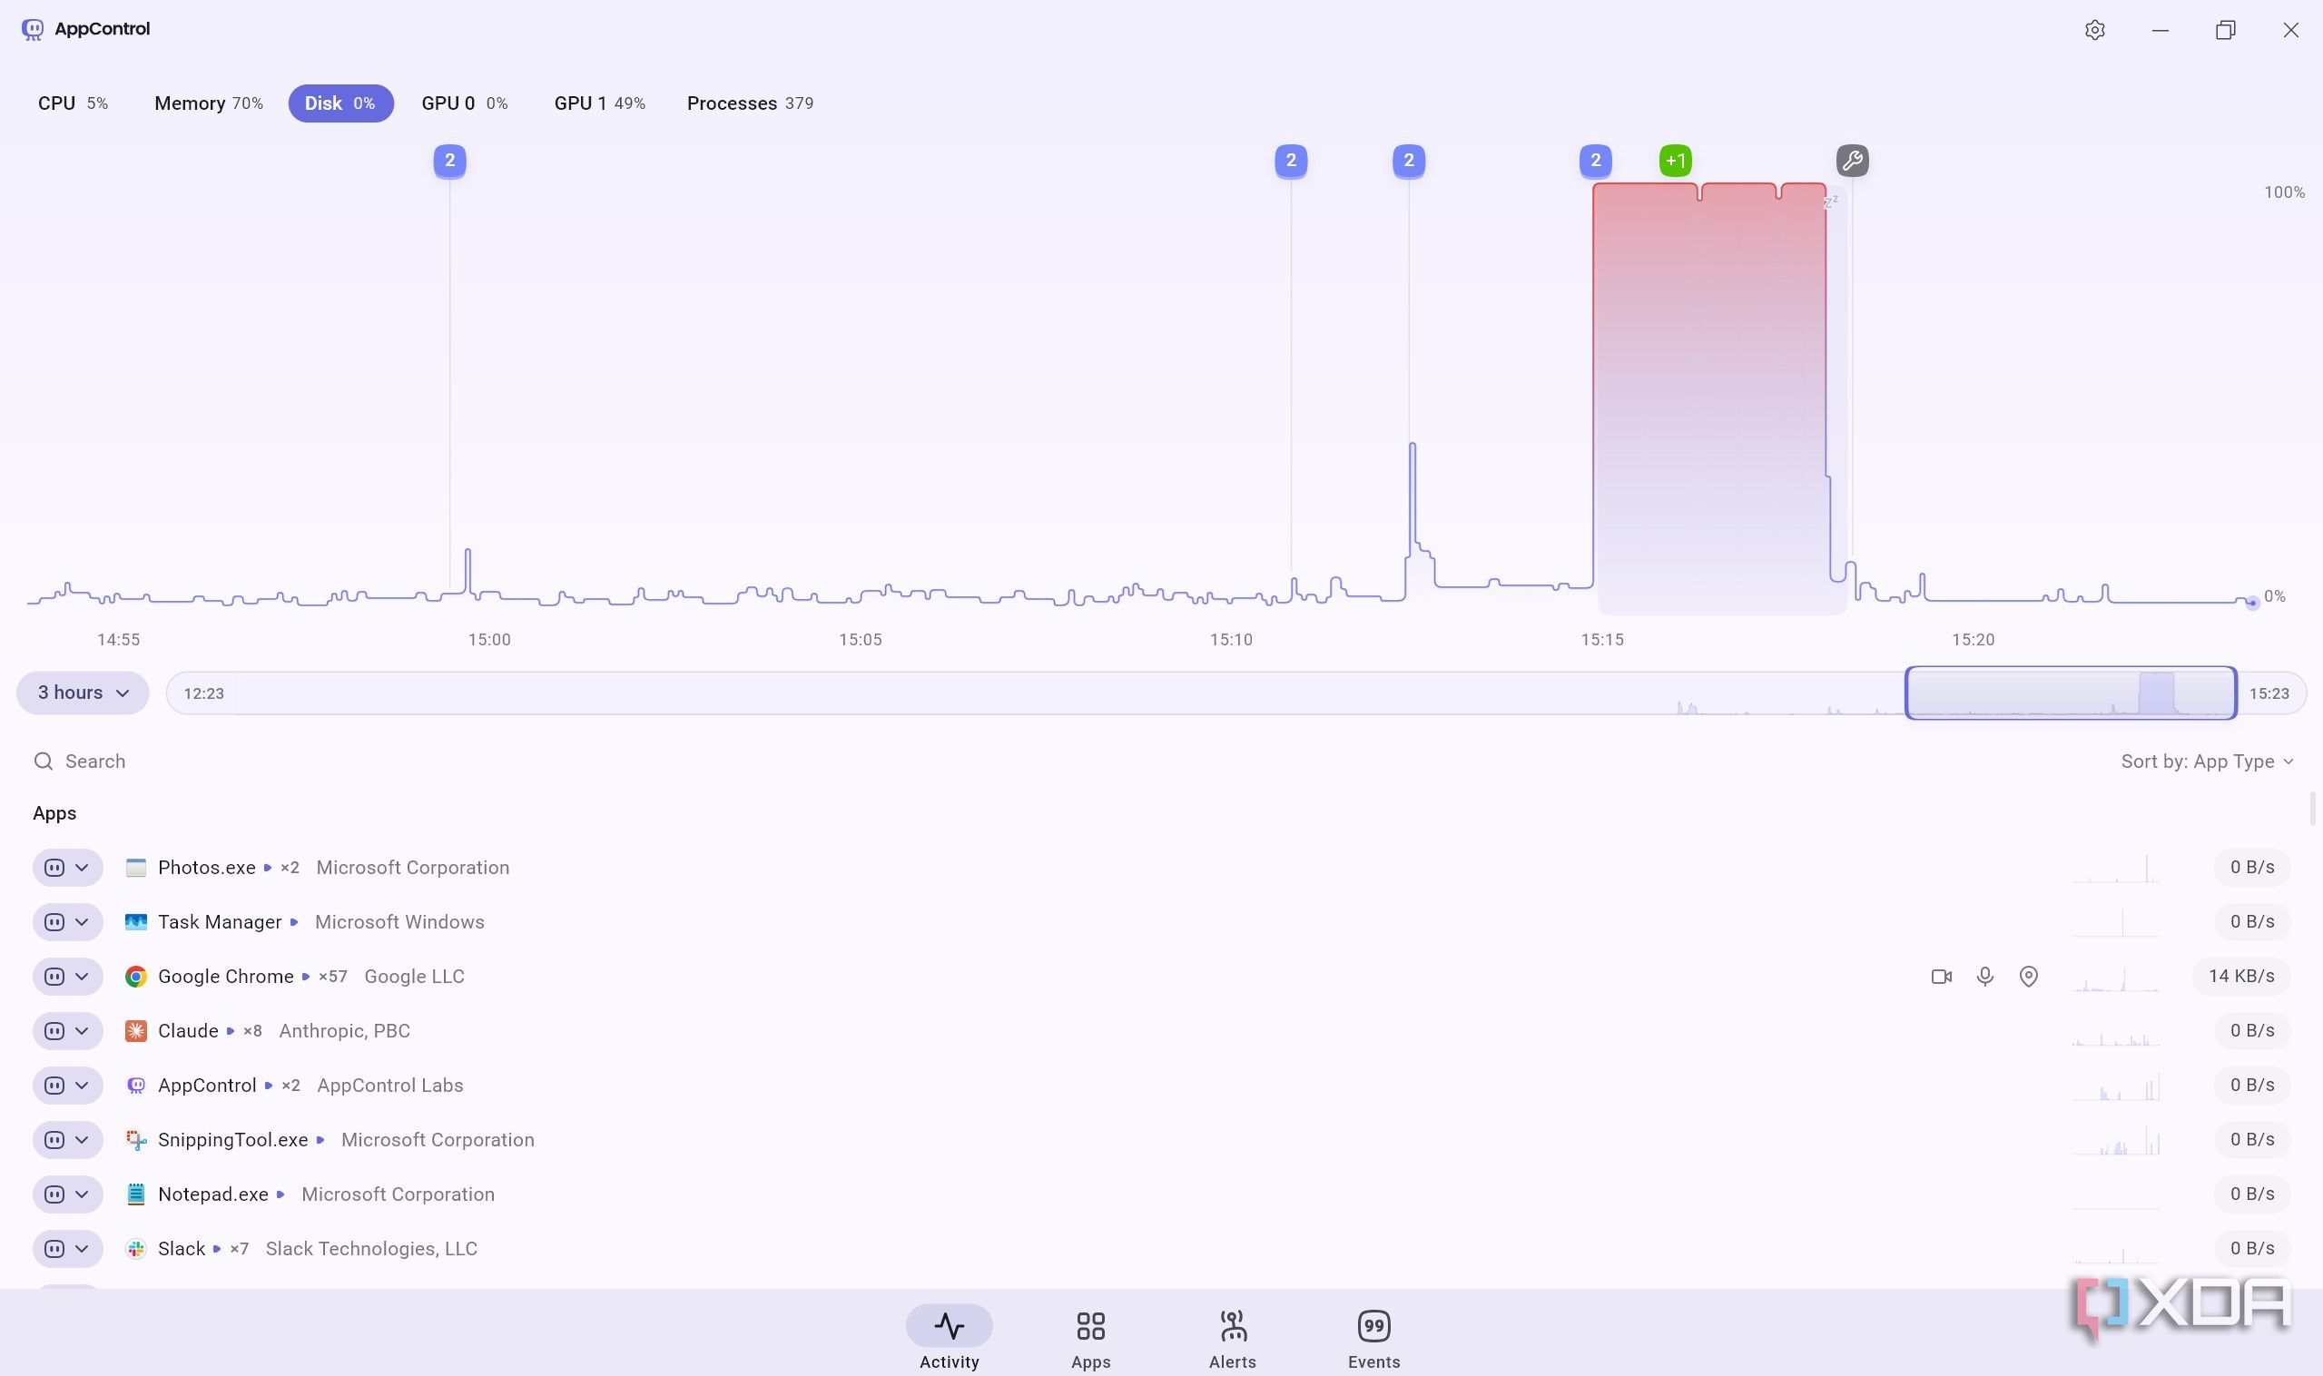The height and width of the screenshot is (1376, 2323).
Task: Click the app list vertical scrollbar
Action: [x=2312, y=809]
